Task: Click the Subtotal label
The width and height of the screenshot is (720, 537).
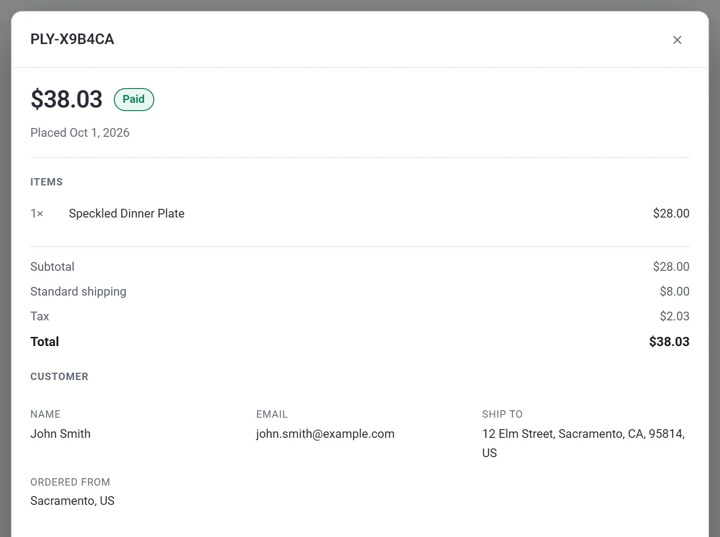Action: click(52, 267)
